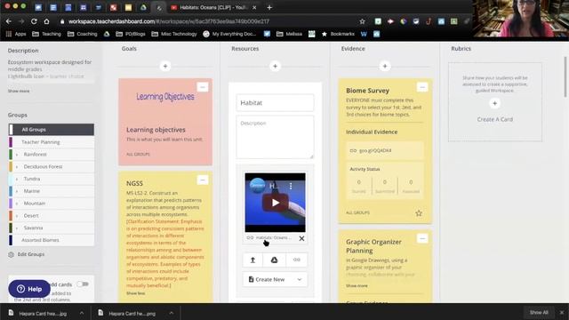The image size is (569, 320).
Task: Open the Teaching bookmarks folder
Action: click(x=46, y=34)
